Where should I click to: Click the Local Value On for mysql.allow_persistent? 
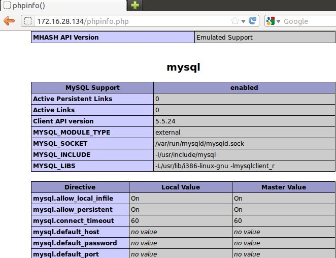click(x=135, y=210)
